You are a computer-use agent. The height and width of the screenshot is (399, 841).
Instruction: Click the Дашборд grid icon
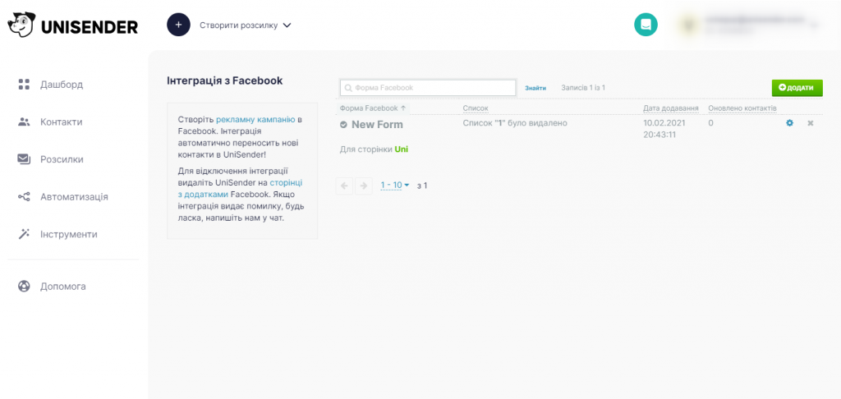pos(24,85)
